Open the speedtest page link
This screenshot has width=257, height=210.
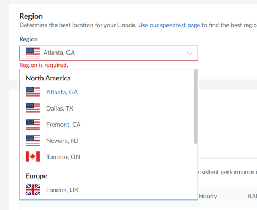coord(169,25)
